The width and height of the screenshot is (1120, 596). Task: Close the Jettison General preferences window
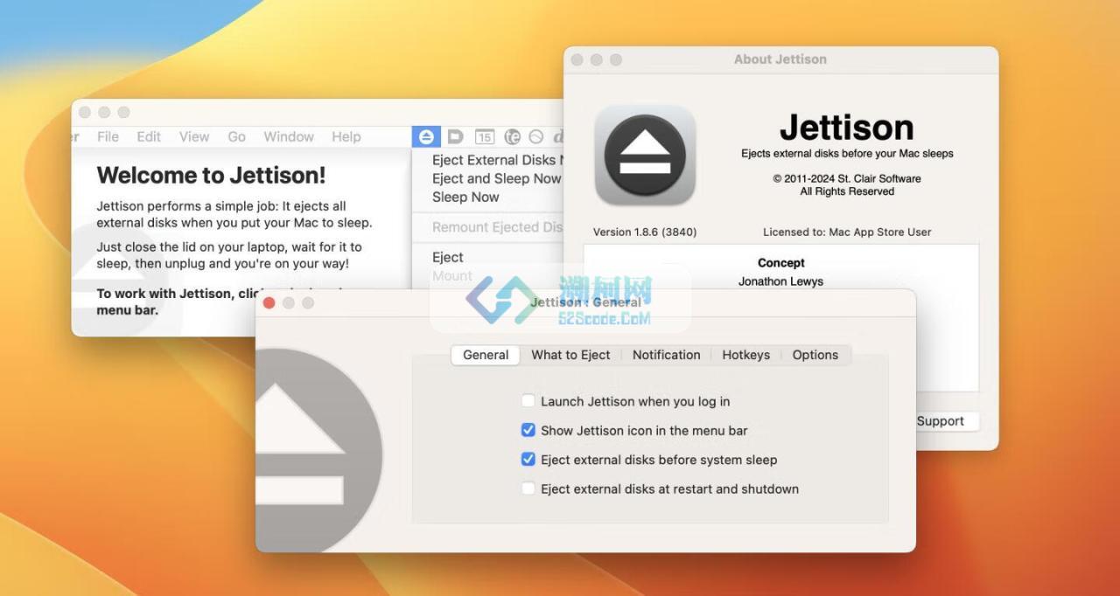pos(269,302)
